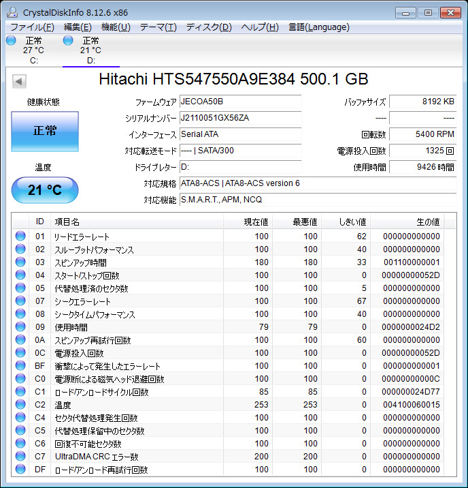
Task: Click the previous disk arrow button
Action: tap(19, 81)
